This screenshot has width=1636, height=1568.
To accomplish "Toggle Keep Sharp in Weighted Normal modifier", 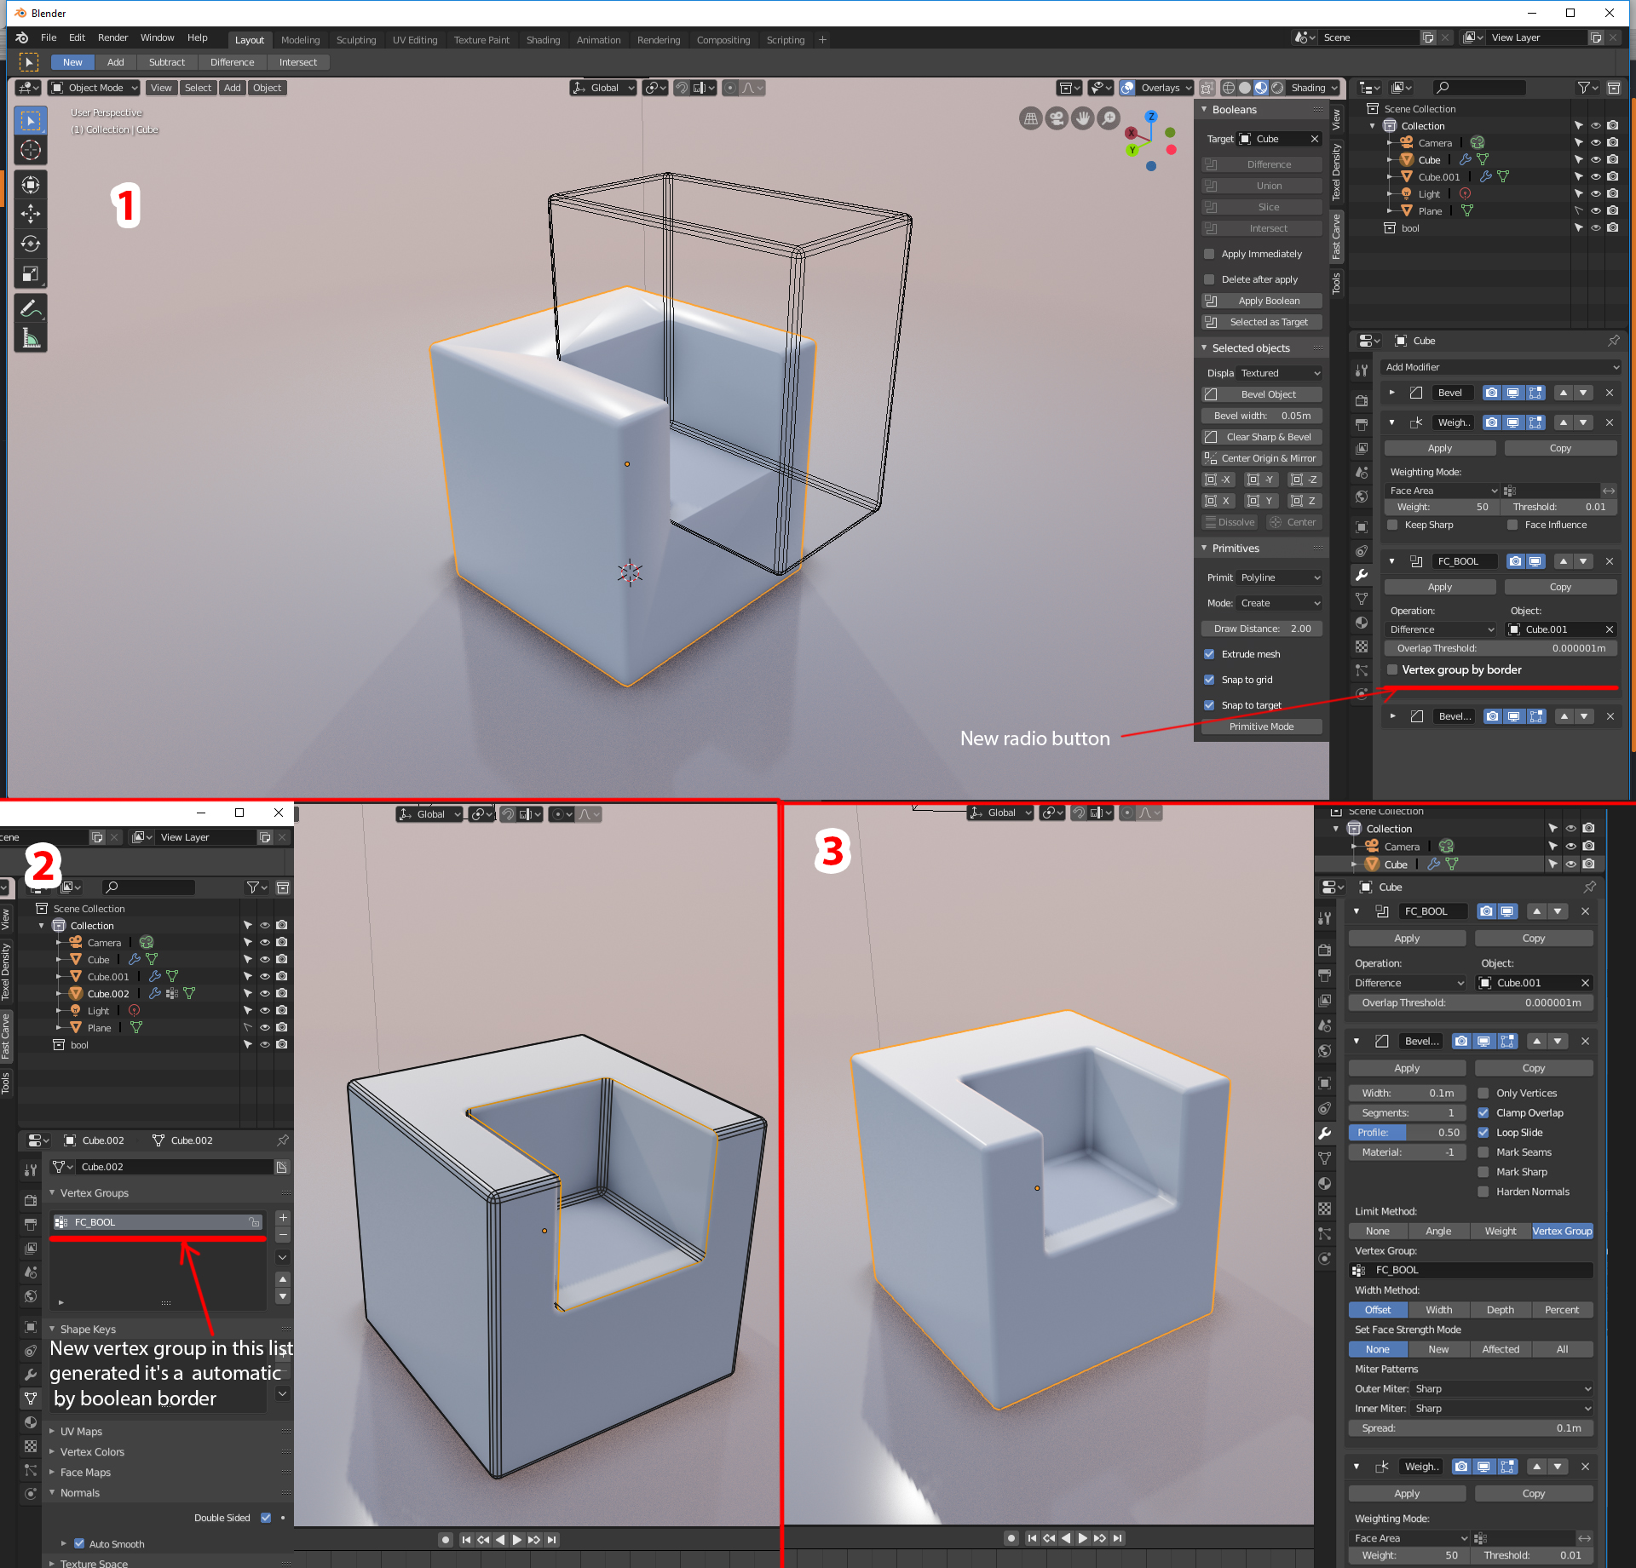I will tap(1392, 525).
